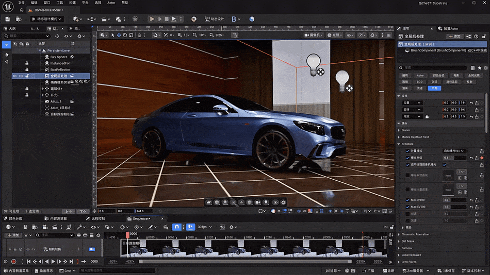Adjust the Max EV100 value slider
The height and width of the screenshot is (275, 490).
455,207
